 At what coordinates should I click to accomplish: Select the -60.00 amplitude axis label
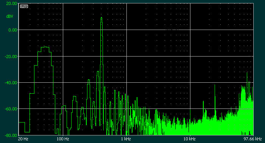11,109
